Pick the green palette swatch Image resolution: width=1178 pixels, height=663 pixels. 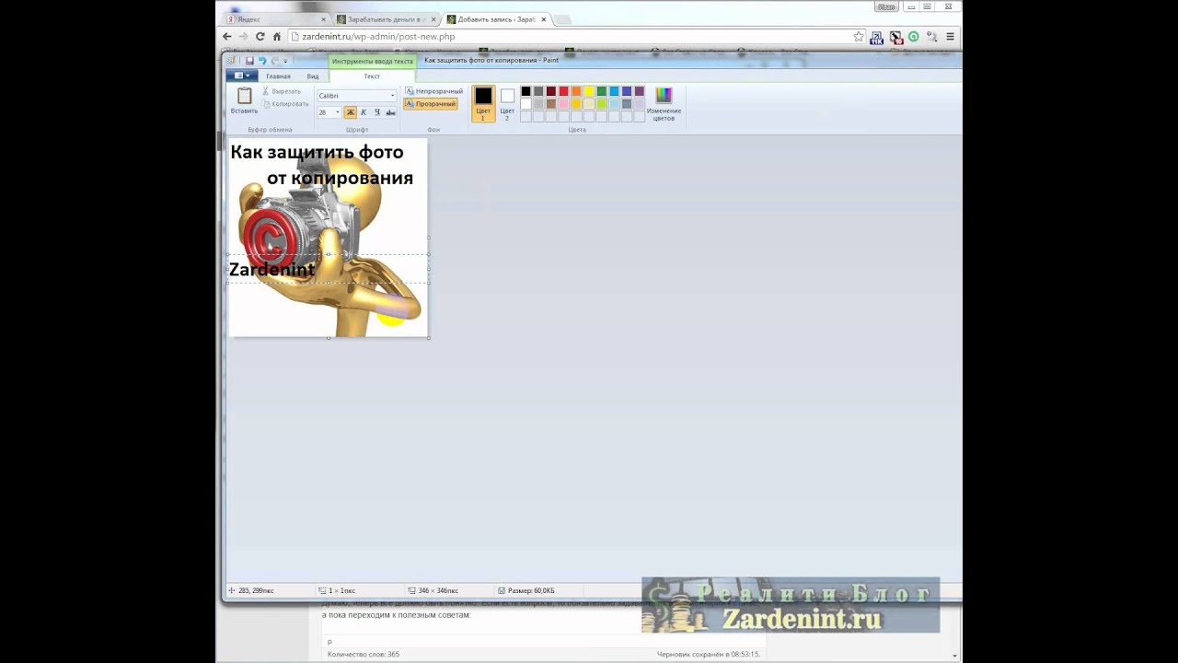tap(601, 91)
